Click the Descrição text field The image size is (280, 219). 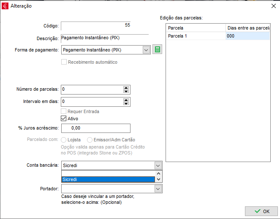104,38
